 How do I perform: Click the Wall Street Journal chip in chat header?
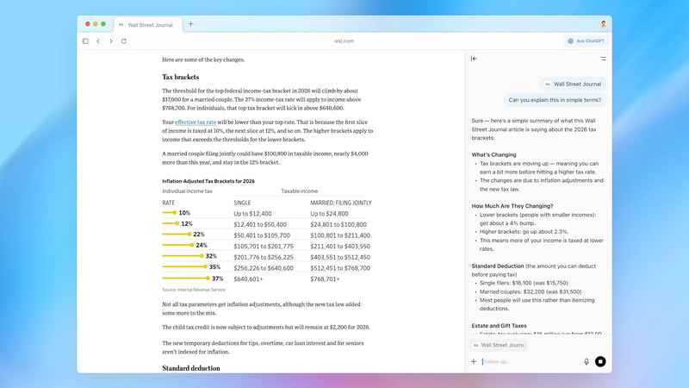pyautogui.click(x=573, y=84)
